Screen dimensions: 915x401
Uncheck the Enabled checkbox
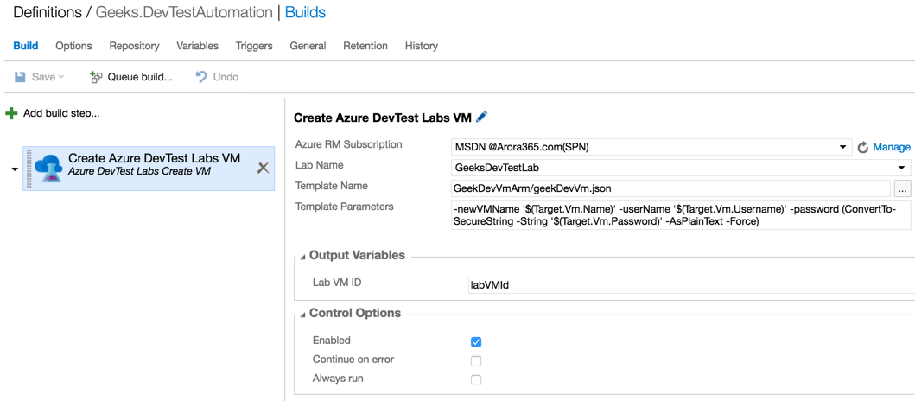pyautogui.click(x=476, y=342)
